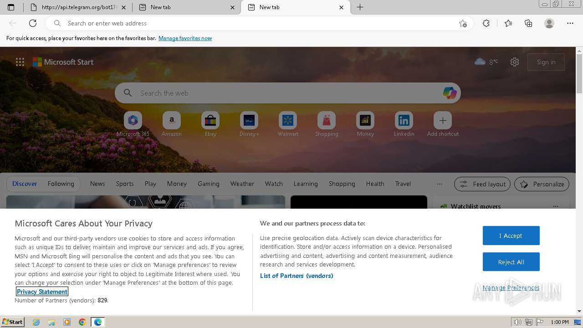Open Internet Explorer from taskbar
This screenshot has width=583, height=328.
coord(36,322)
